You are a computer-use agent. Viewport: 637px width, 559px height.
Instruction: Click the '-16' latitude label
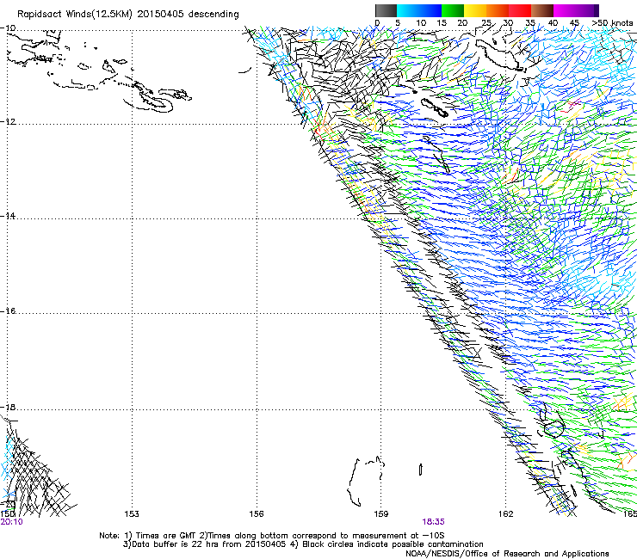pyautogui.click(x=8, y=311)
